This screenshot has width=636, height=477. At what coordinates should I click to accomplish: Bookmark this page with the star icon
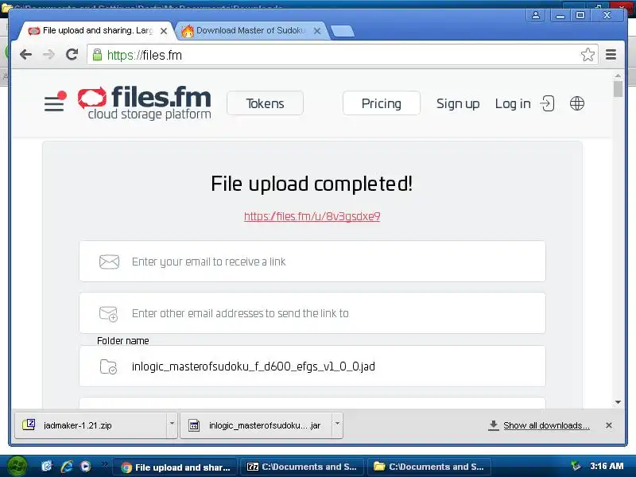click(588, 54)
